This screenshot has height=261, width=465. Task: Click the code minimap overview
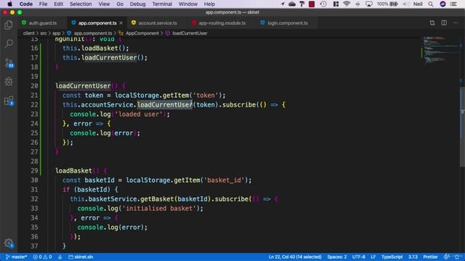coord(440,50)
